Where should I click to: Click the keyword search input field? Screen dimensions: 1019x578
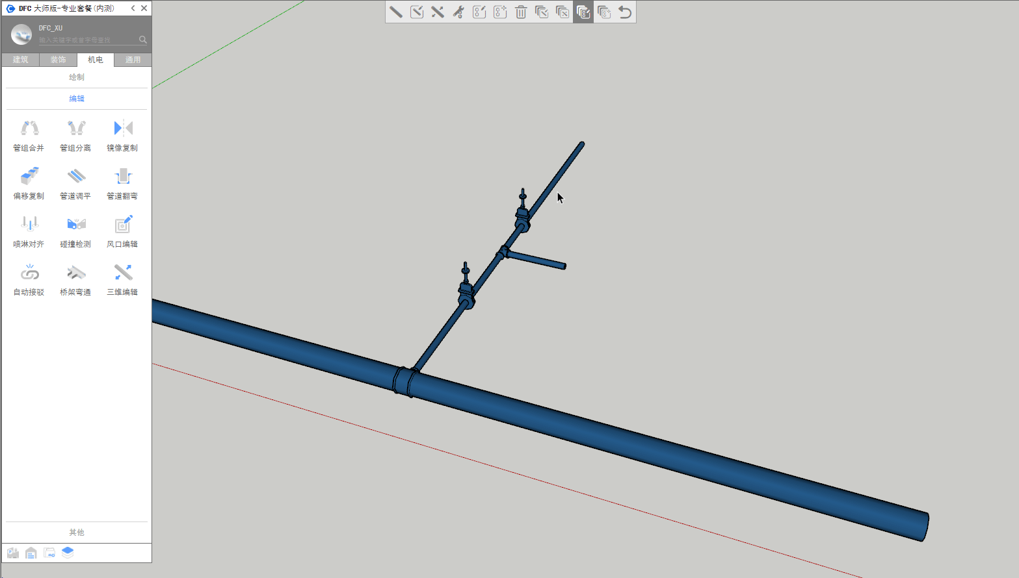88,40
